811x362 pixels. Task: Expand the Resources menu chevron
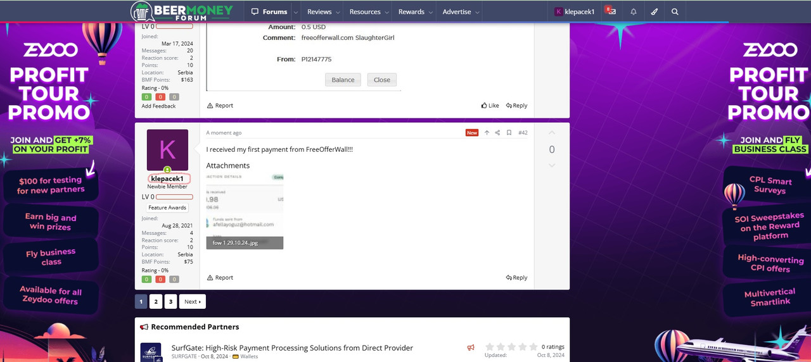386,12
